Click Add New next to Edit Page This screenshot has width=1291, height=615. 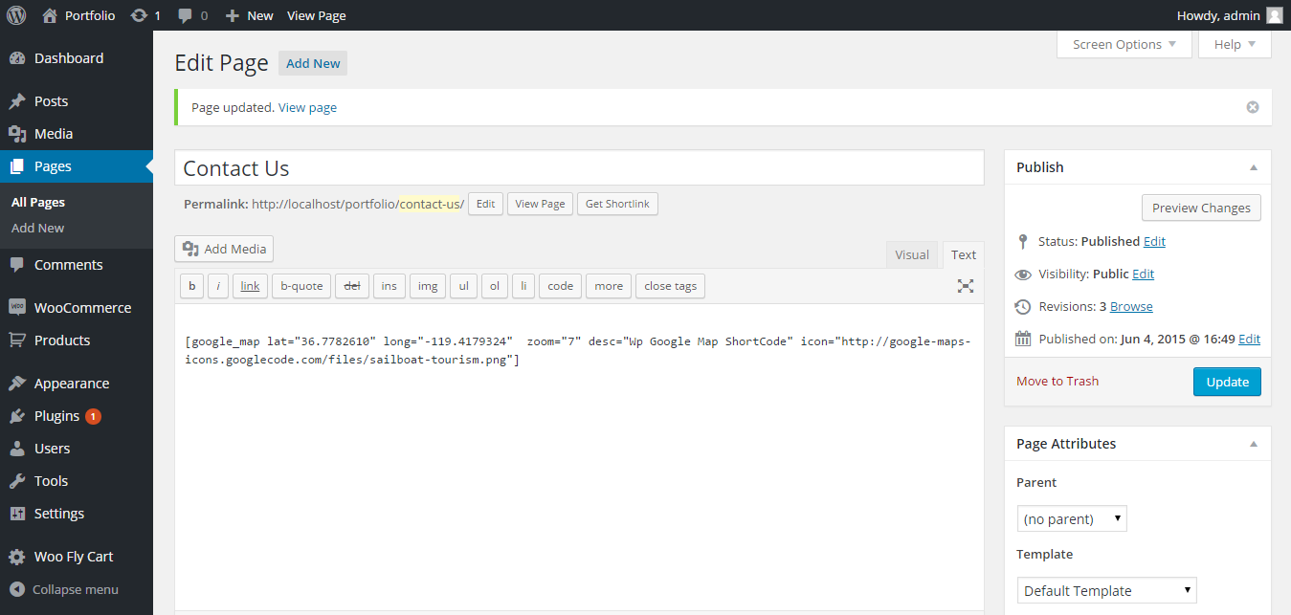coord(313,63)
